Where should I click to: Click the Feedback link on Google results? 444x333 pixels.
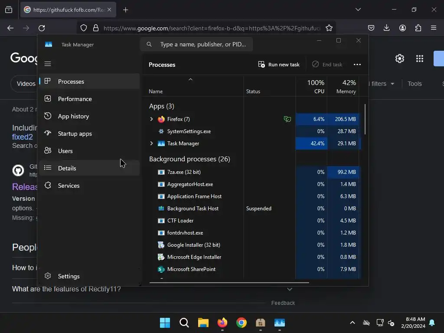[x=283, y=303]
